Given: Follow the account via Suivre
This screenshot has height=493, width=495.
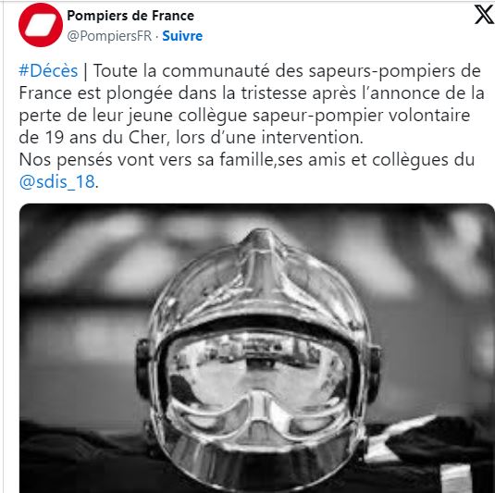Looking at the screenshot, I should [x=182, y=36].
